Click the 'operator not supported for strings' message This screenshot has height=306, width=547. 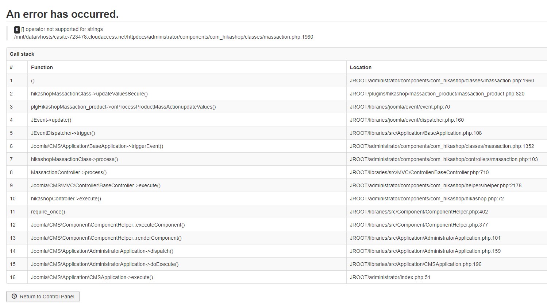(x=64, y=29)
